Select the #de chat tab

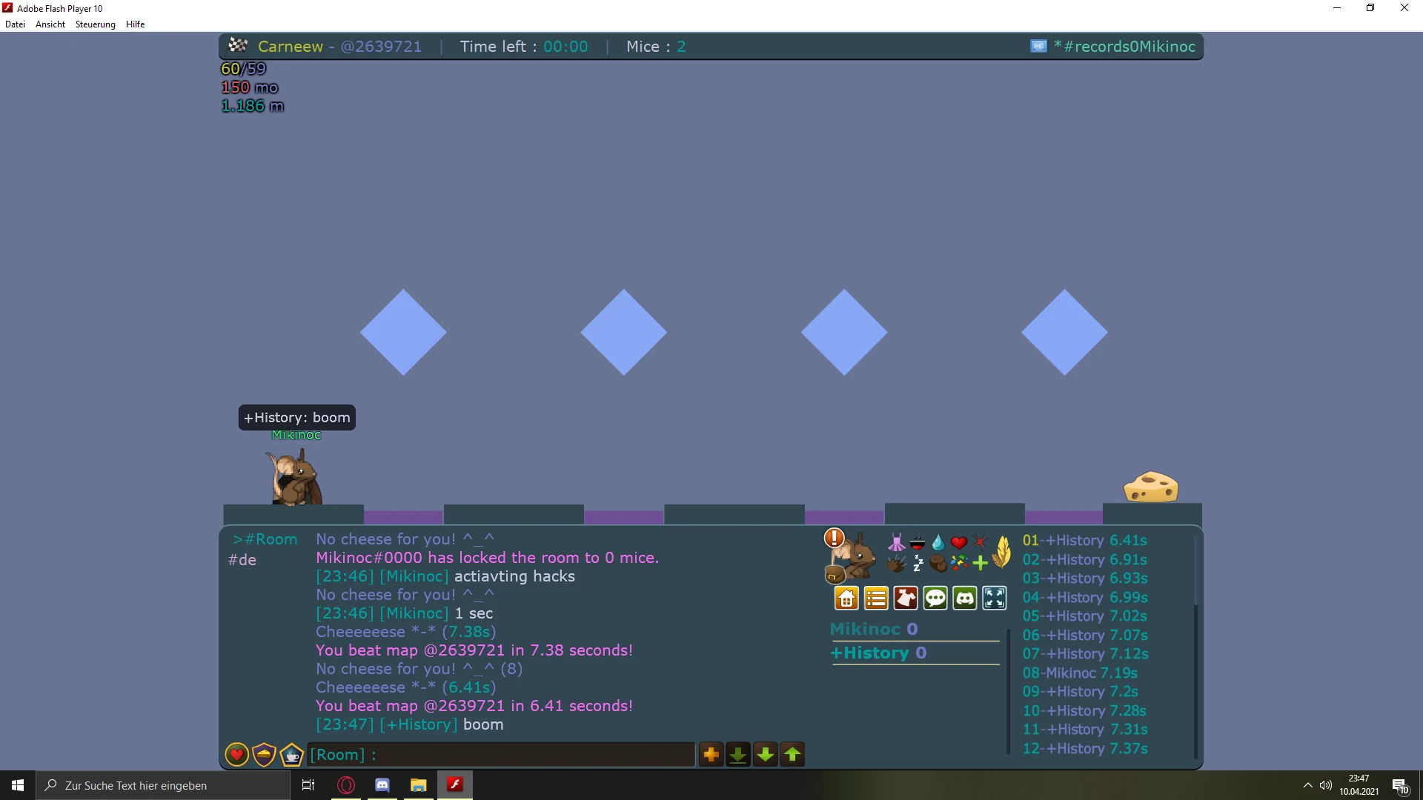pos(242,560)
